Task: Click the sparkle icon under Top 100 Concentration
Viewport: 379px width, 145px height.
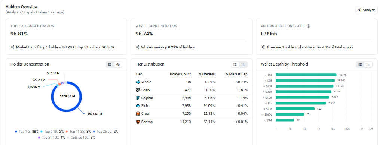Action: [x=12, y=47]
